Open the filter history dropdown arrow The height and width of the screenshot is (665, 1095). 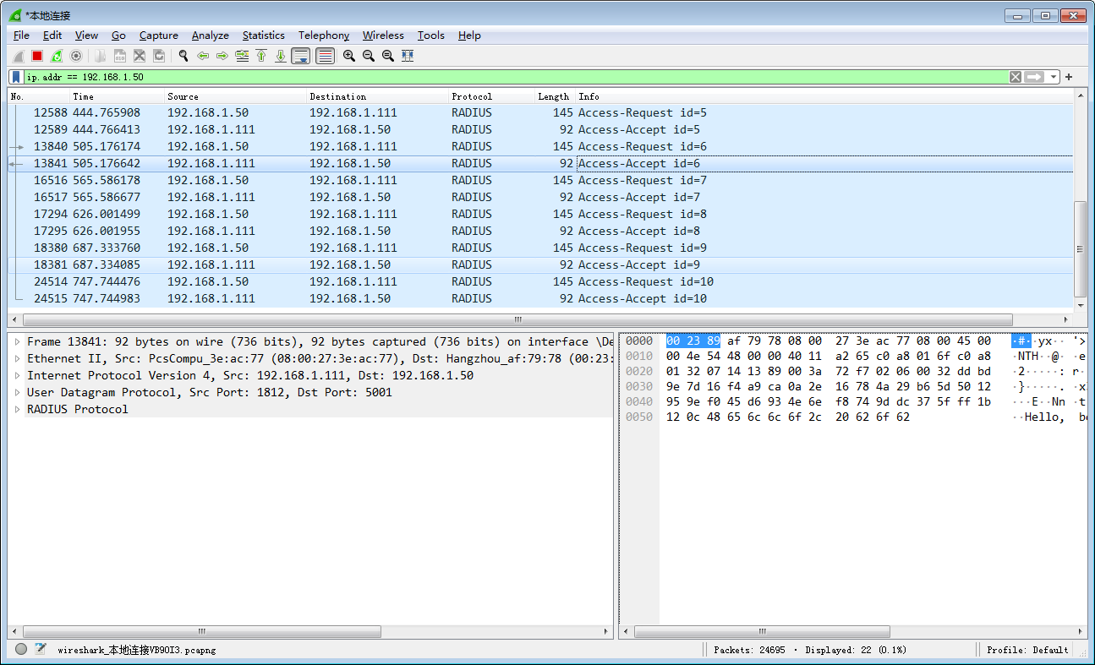1054,77
